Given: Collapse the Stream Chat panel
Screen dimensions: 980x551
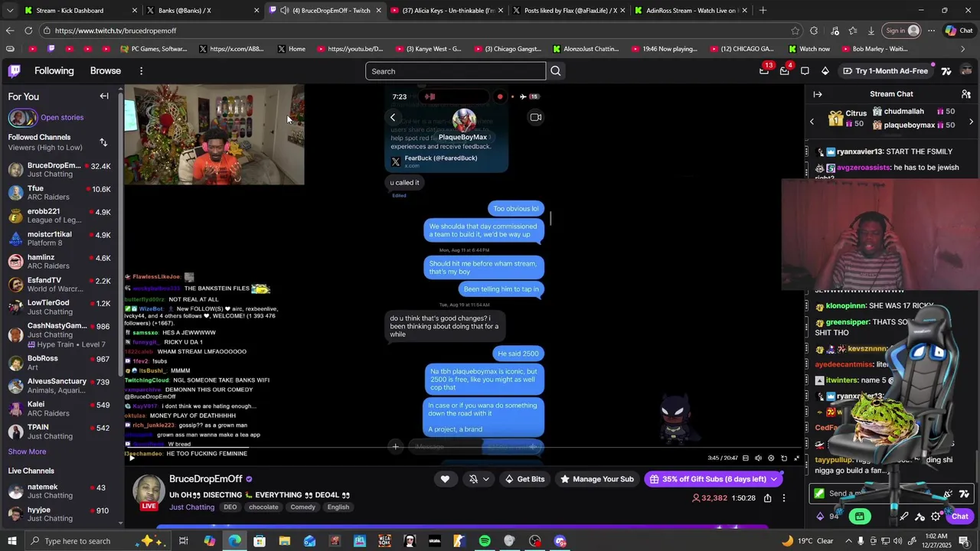Looking at the screenshot, I should (818, 94).
